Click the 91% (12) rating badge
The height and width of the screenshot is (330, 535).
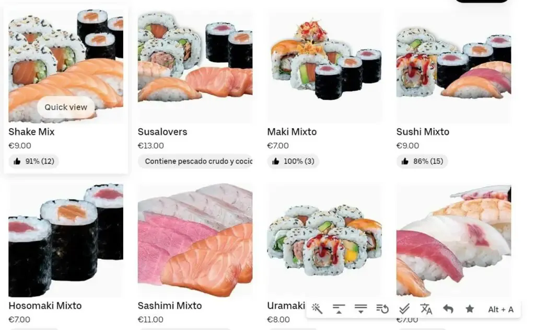(x=34, y=161)
